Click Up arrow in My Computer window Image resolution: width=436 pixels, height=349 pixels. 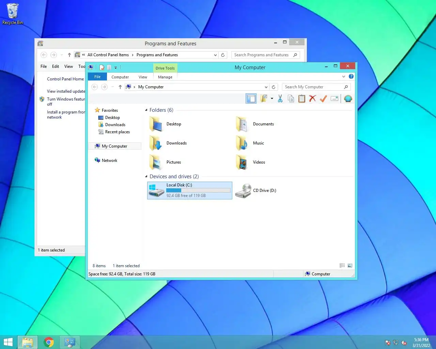[120, 87]
